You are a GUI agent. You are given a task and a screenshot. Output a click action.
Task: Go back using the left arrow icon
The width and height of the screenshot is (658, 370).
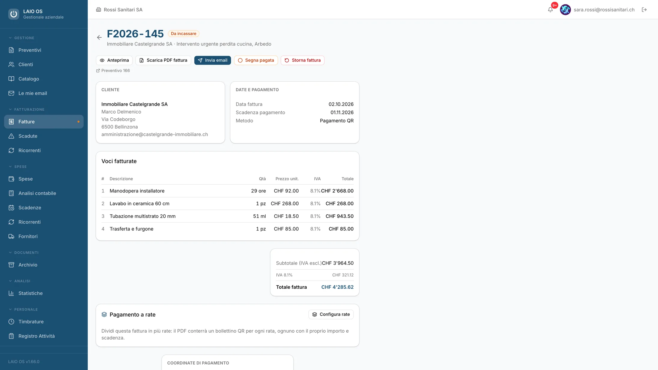coord(99,37)
